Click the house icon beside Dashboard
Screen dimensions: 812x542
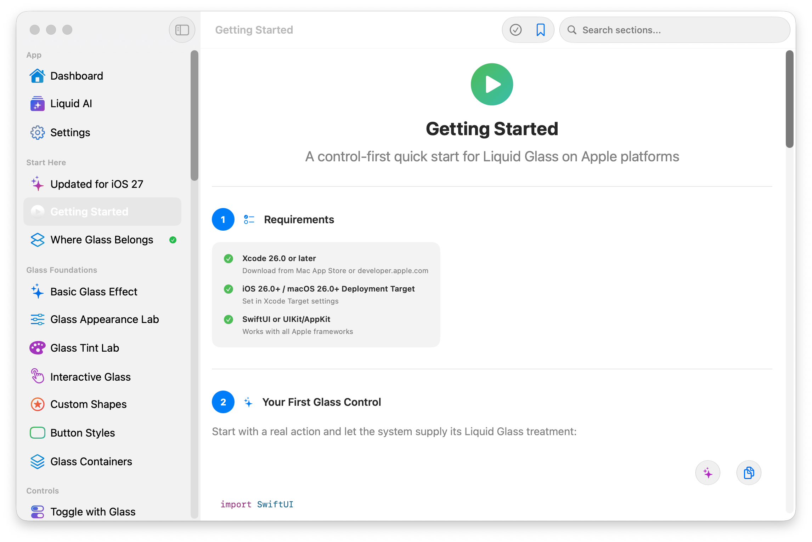coord(37,76)
